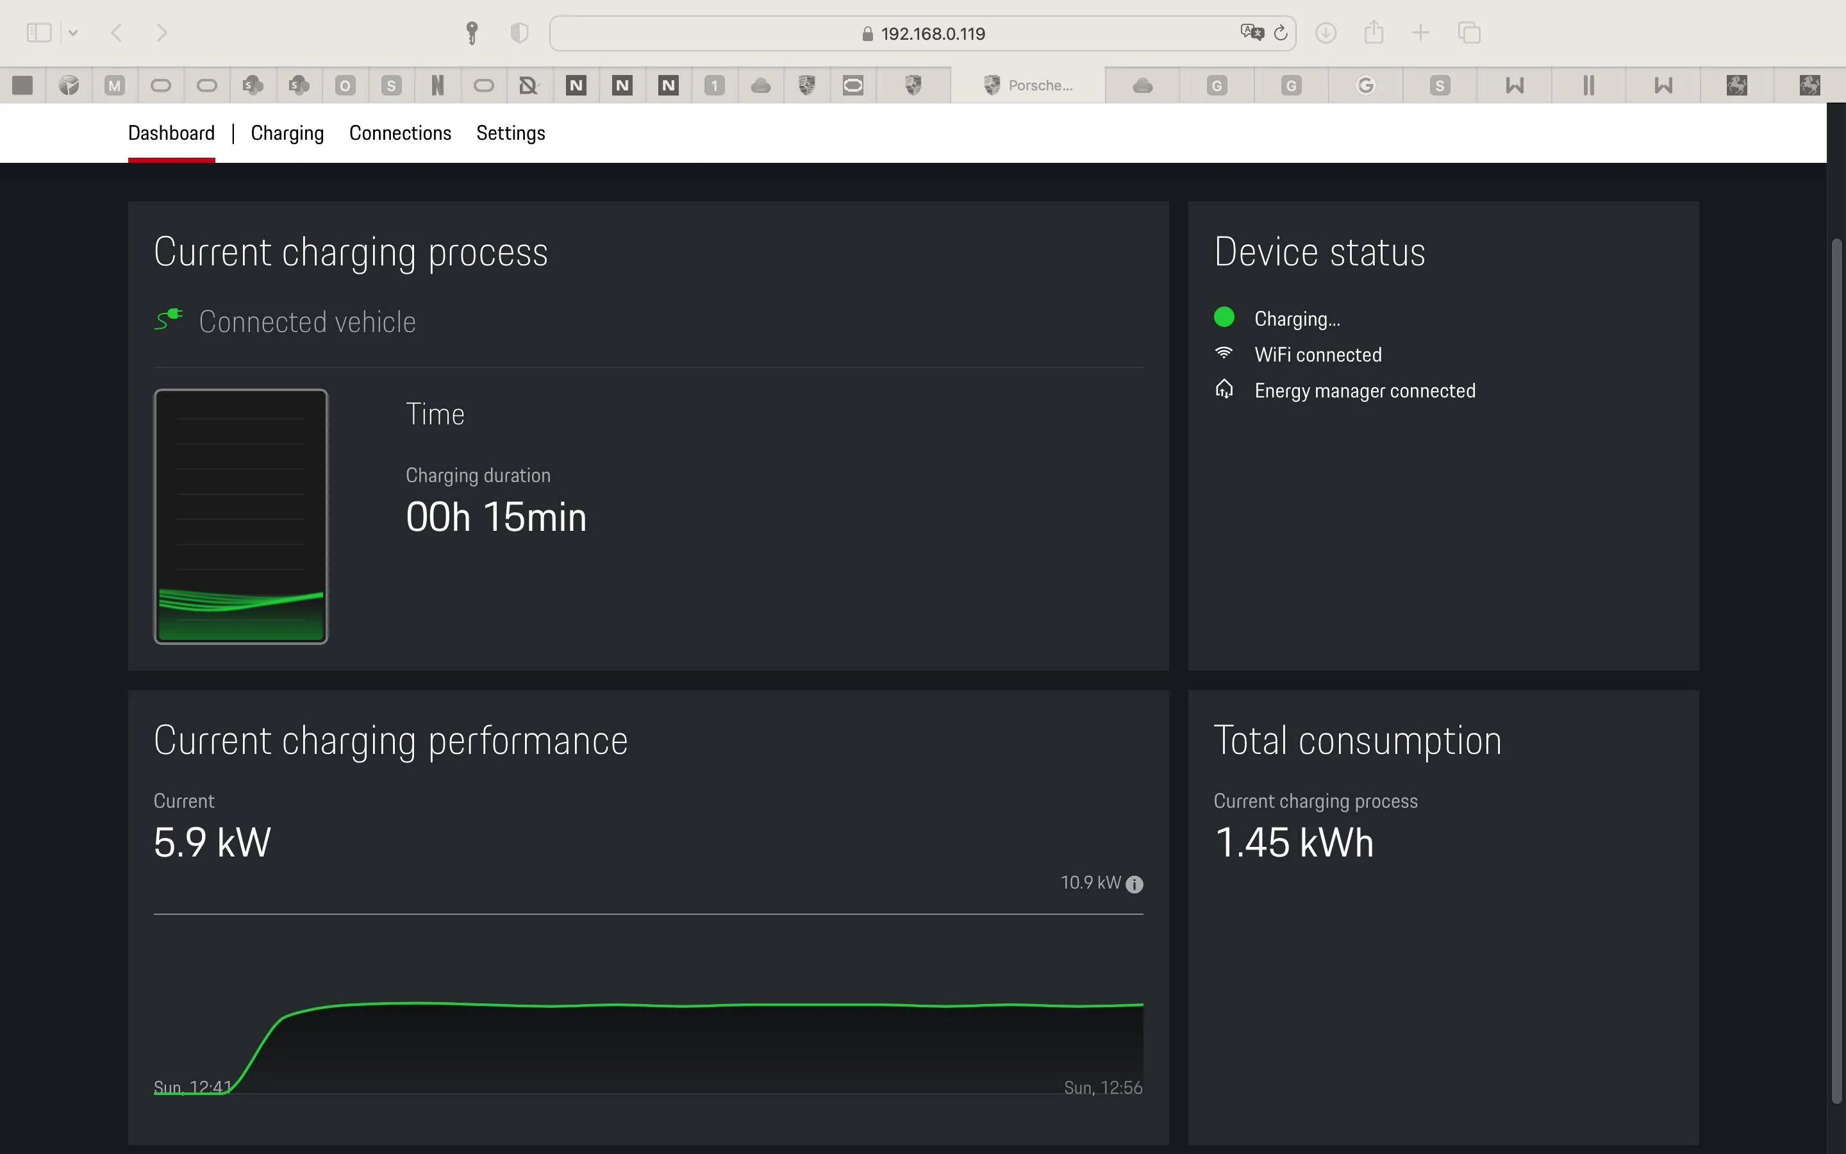Click the 'Connected vehicle' label
This screenshot has width=1846, height=1154.
[x=308, y=321]
